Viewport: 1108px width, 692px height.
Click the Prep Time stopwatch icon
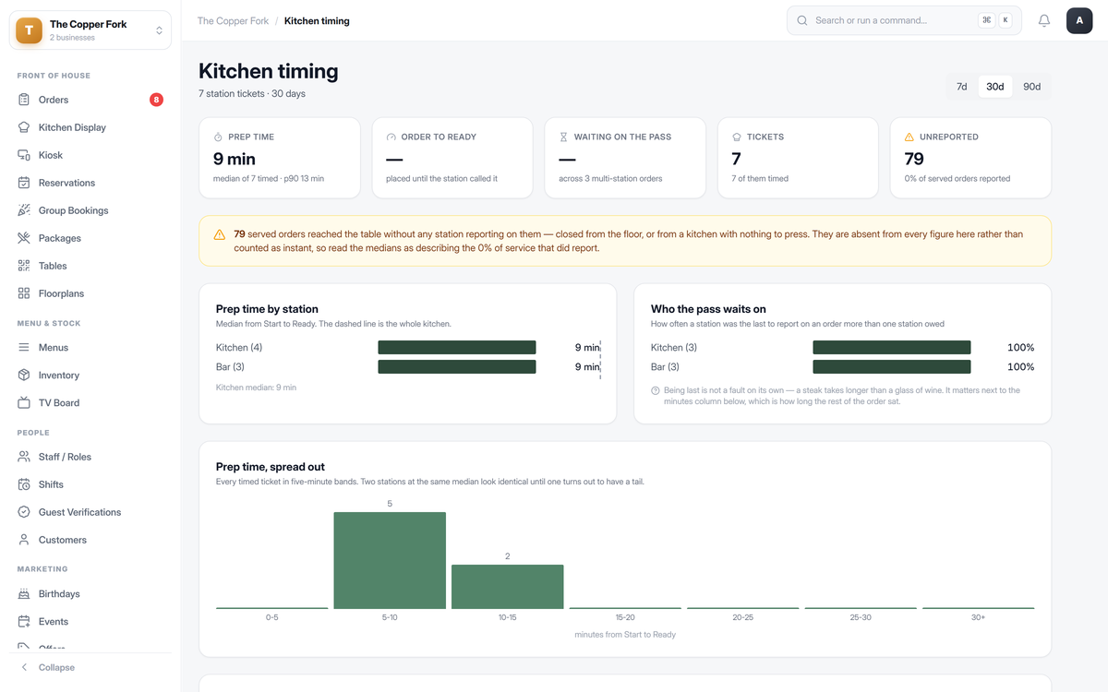tap(219, 137)
